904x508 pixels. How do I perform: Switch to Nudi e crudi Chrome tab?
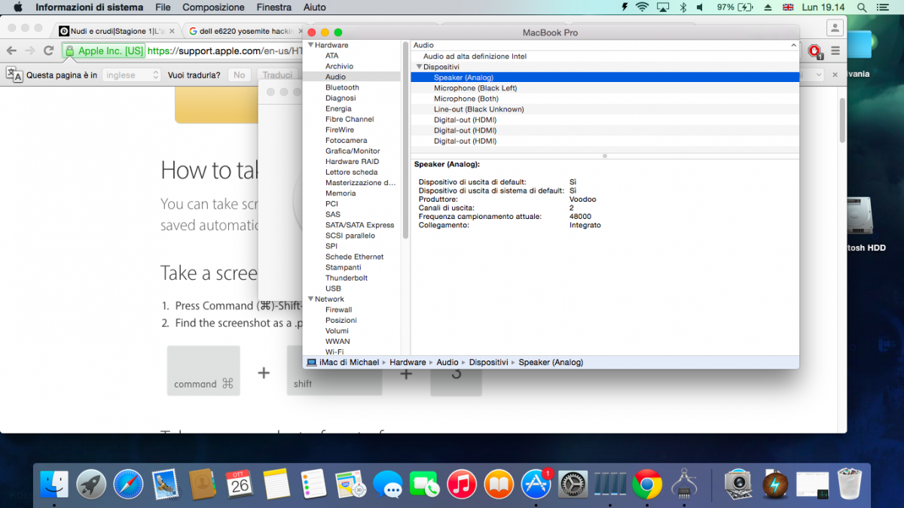(x=118, y=31)
